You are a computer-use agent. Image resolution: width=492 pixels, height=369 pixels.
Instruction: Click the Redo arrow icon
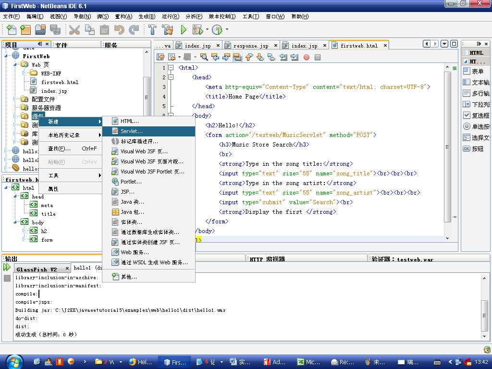point(134,30)
